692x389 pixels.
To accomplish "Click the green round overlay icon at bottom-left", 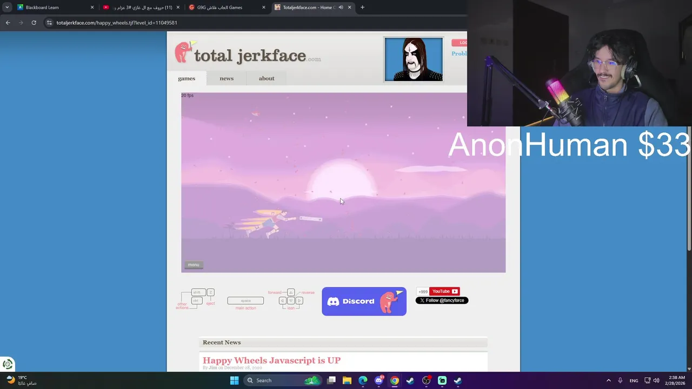I will click(x=8, y=364).
